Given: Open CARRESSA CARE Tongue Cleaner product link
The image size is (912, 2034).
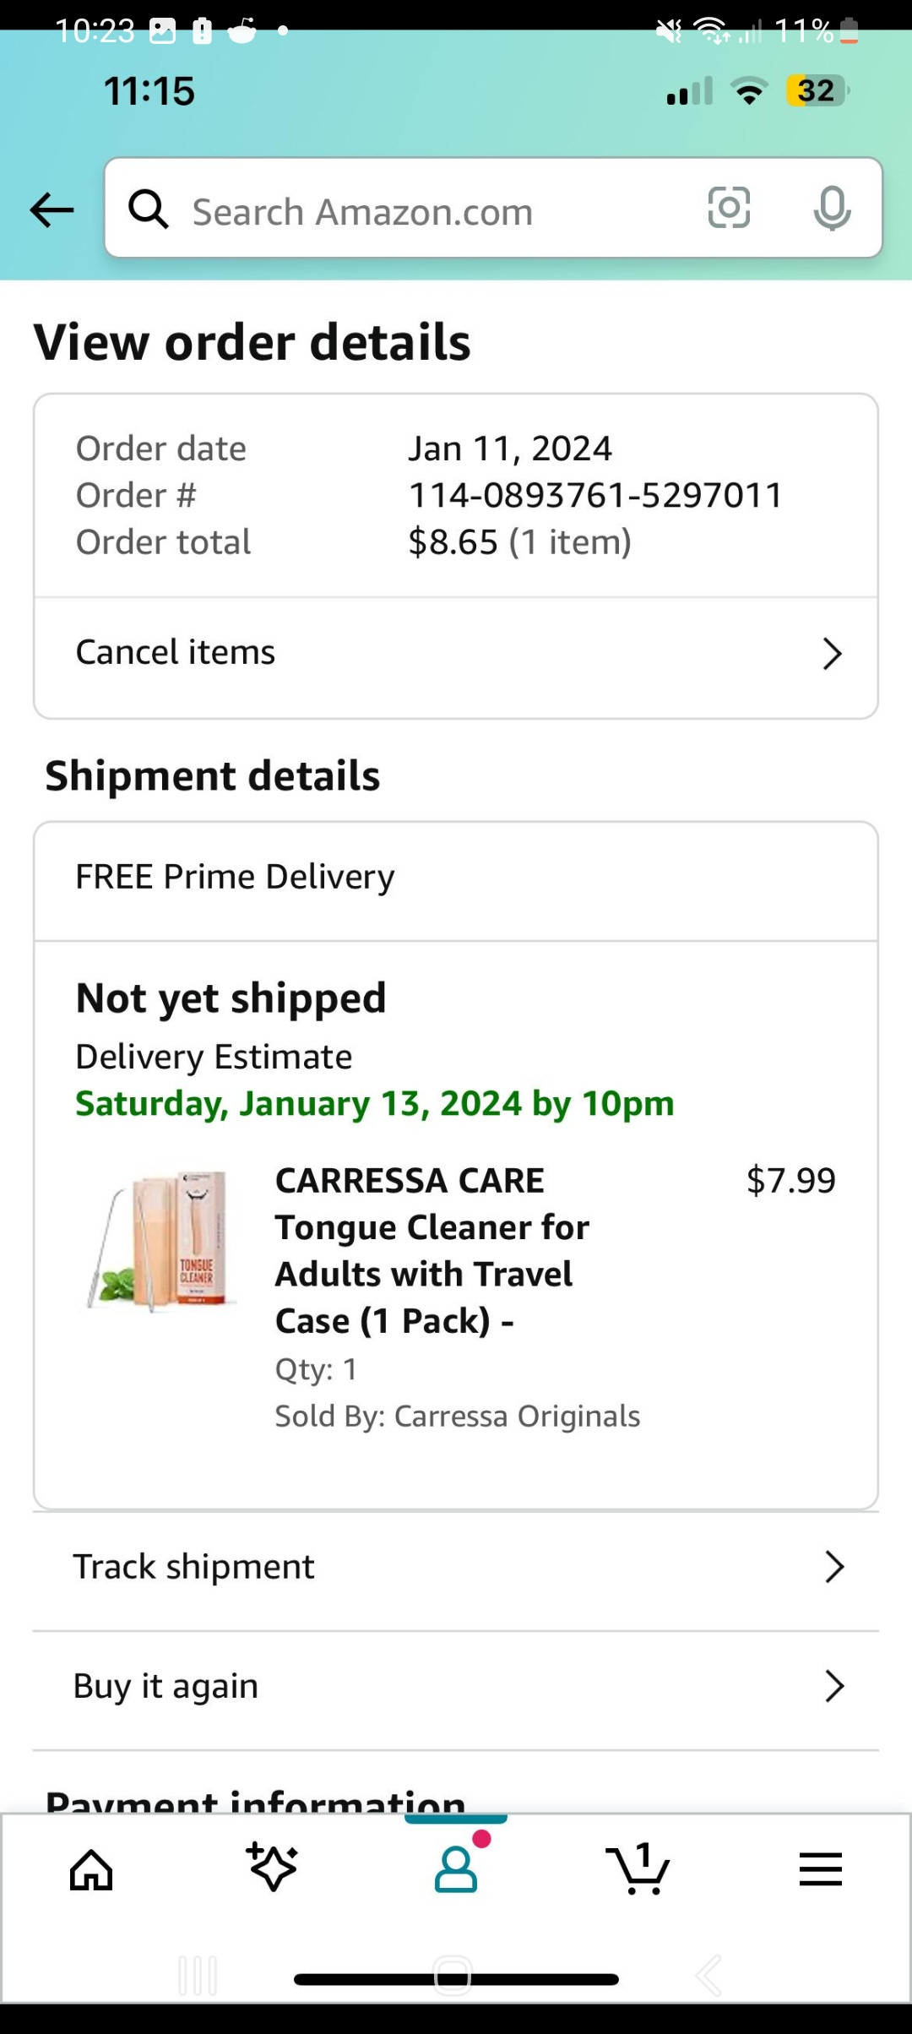Looking at the screenshot, I should (x=432, y=1250).
